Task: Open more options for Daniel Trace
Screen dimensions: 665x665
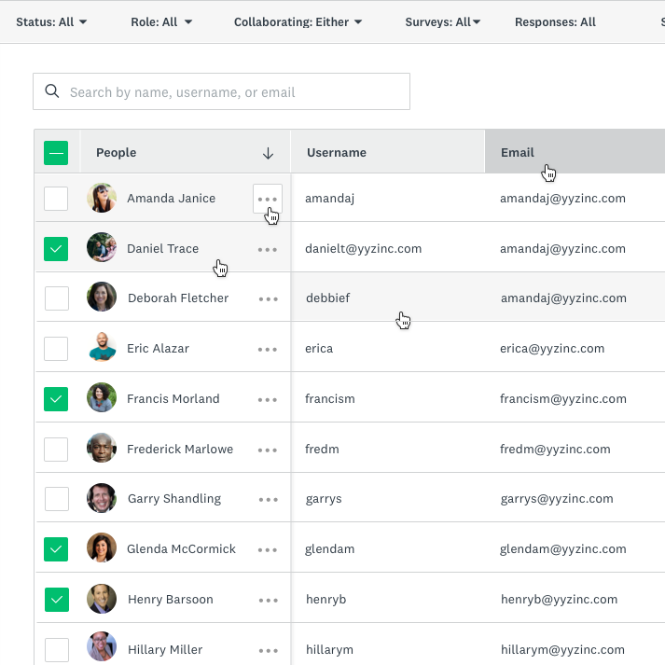Action: [x=268, y=249]
